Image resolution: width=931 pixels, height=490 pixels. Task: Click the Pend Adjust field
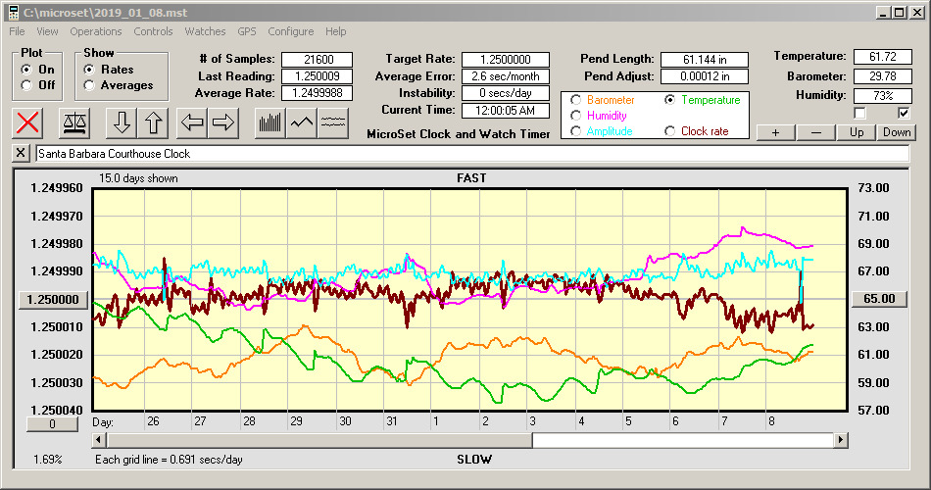click(705, 76)
